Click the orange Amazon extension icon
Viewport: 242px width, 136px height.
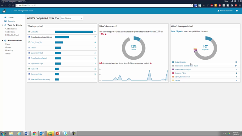(x=216, y=5)
